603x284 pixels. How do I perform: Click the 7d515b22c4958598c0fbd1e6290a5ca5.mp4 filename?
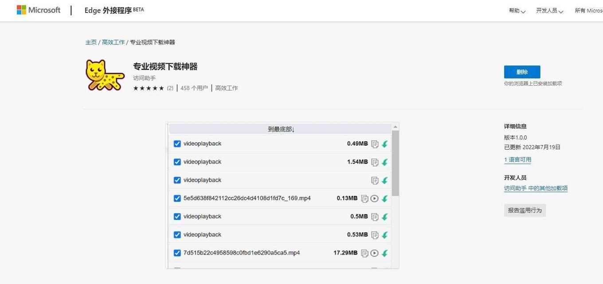[x=242, y=253]
